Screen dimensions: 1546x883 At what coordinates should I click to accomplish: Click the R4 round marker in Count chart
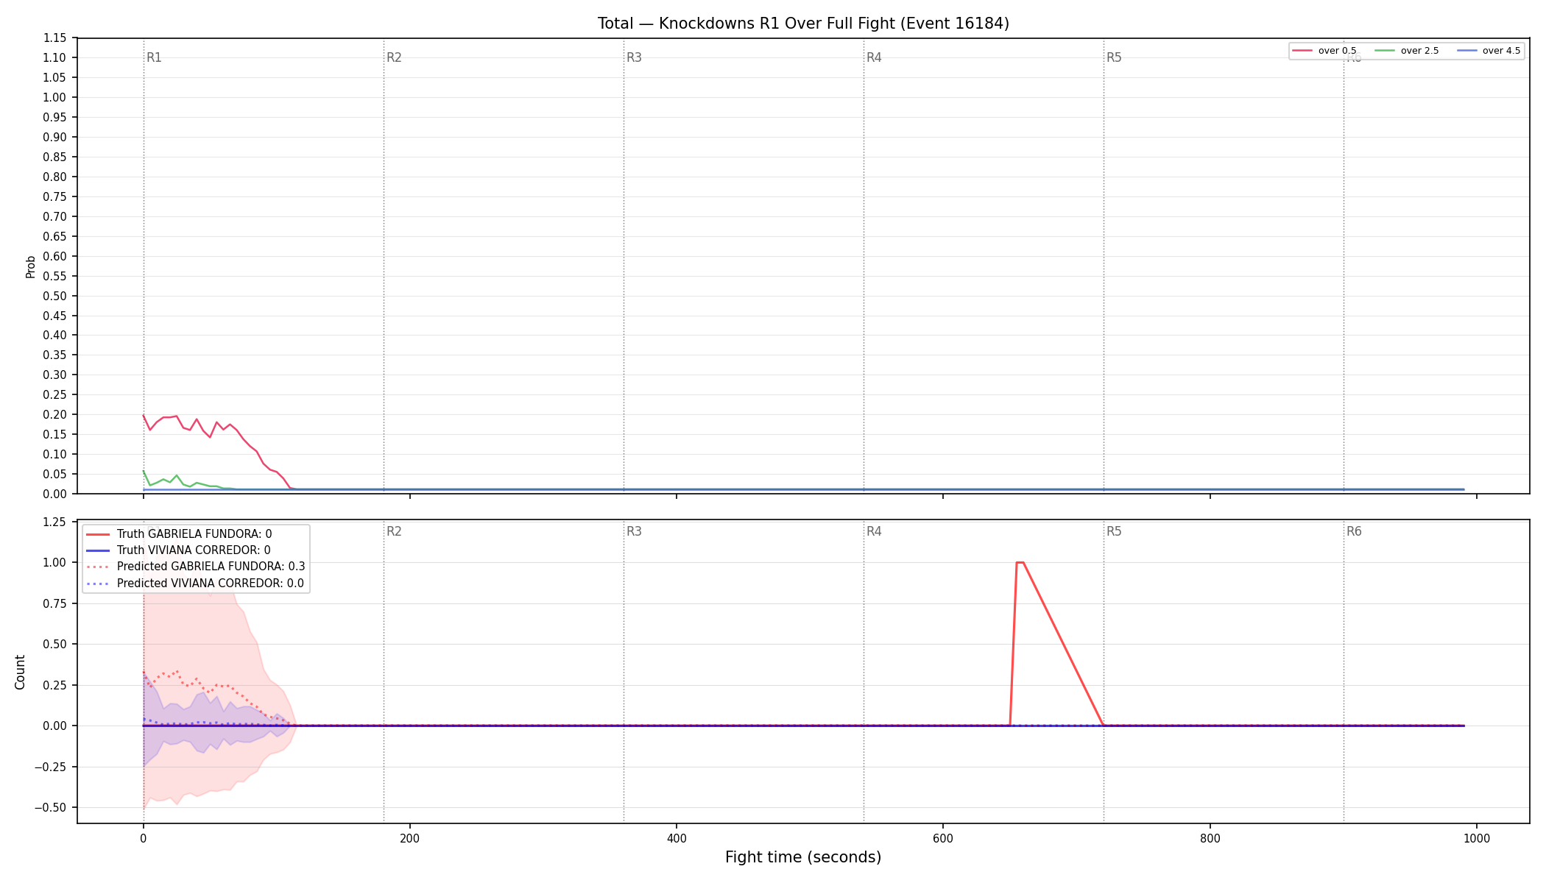874,531
